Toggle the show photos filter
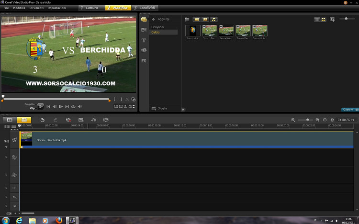This screenshot has width=359, height=224. tap(205, 19)
